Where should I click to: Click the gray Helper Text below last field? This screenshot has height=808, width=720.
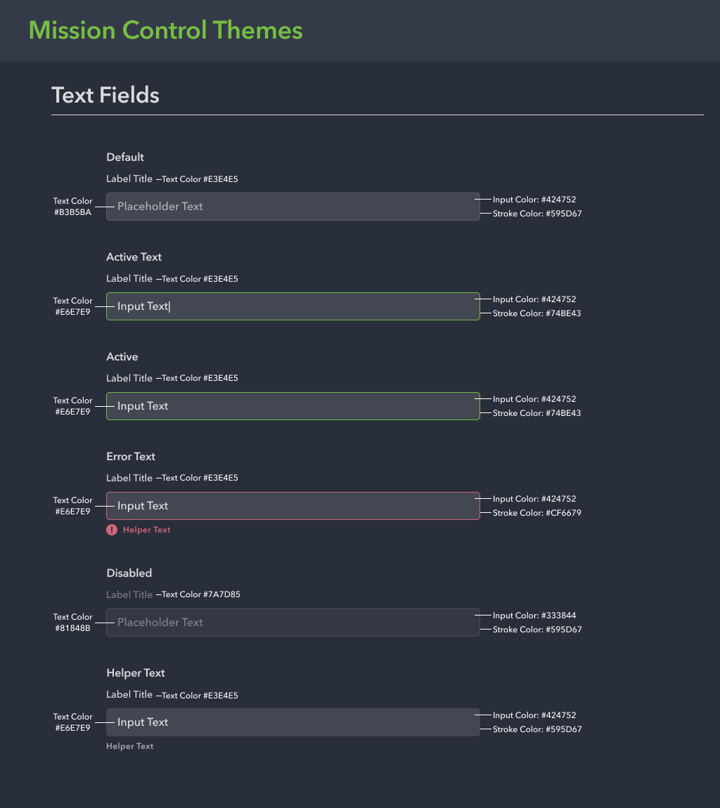click(x=129, y=746)
